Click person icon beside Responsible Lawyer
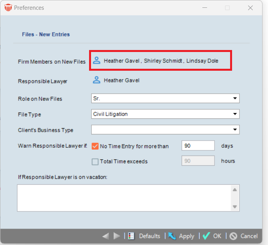Image resolution: width=268 pixels, height=245 pixels. click(96, 80)
